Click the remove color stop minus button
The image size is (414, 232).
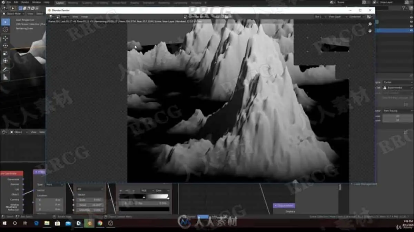point(127,190)
